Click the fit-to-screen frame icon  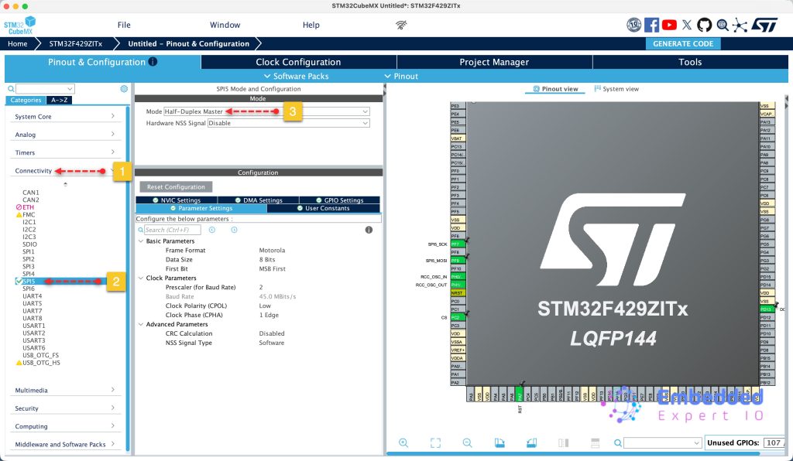pyautogui.click(x=435, y=442)
